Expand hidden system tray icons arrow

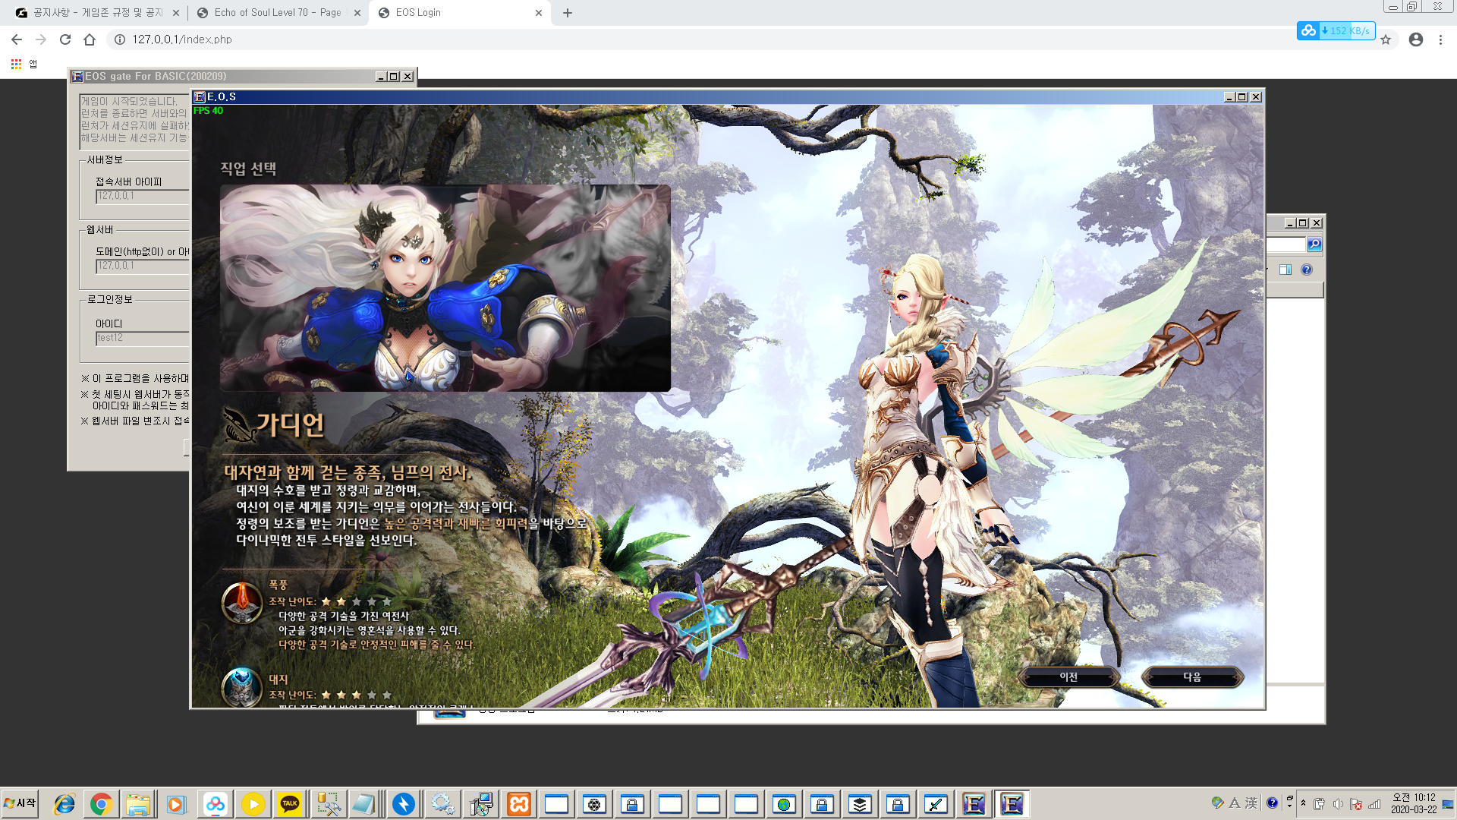point(1303,803)
